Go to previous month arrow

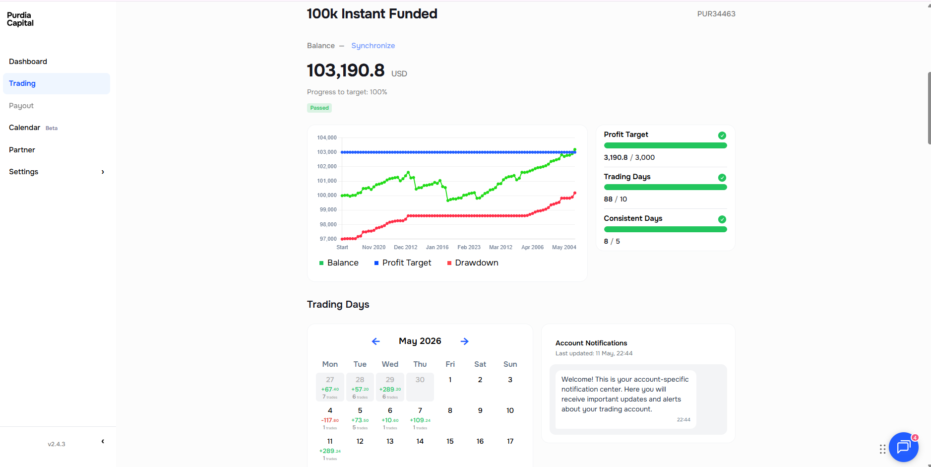[375, 341]
